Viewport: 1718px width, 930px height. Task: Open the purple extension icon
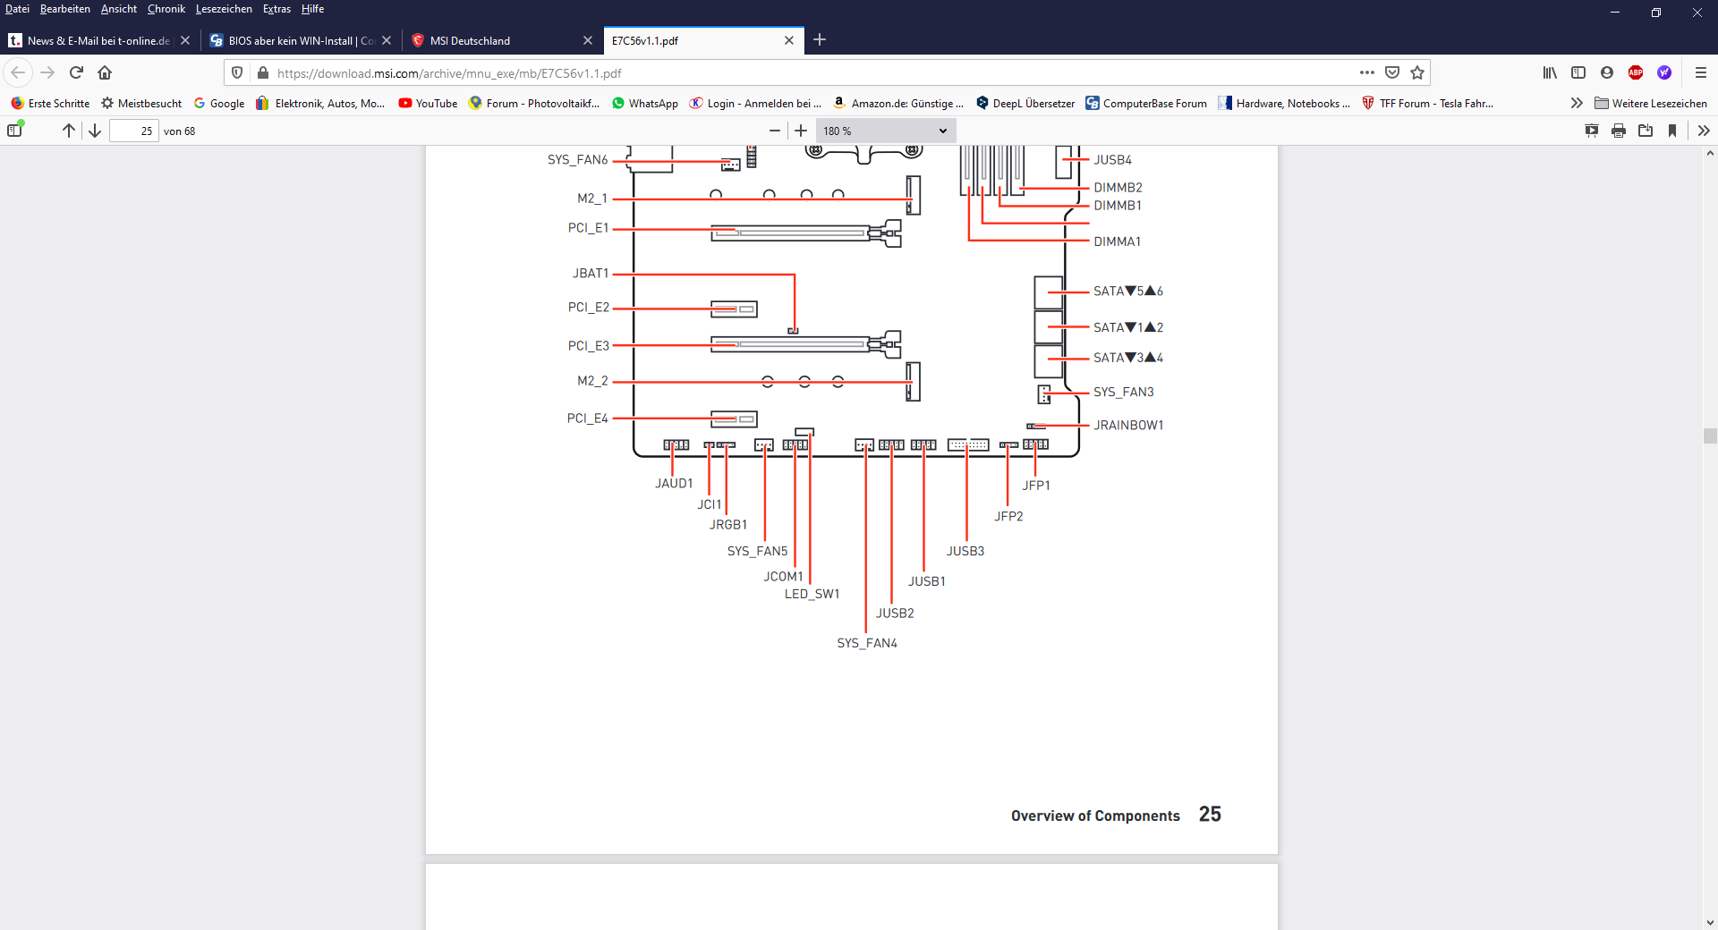[x=1664, y=72]
